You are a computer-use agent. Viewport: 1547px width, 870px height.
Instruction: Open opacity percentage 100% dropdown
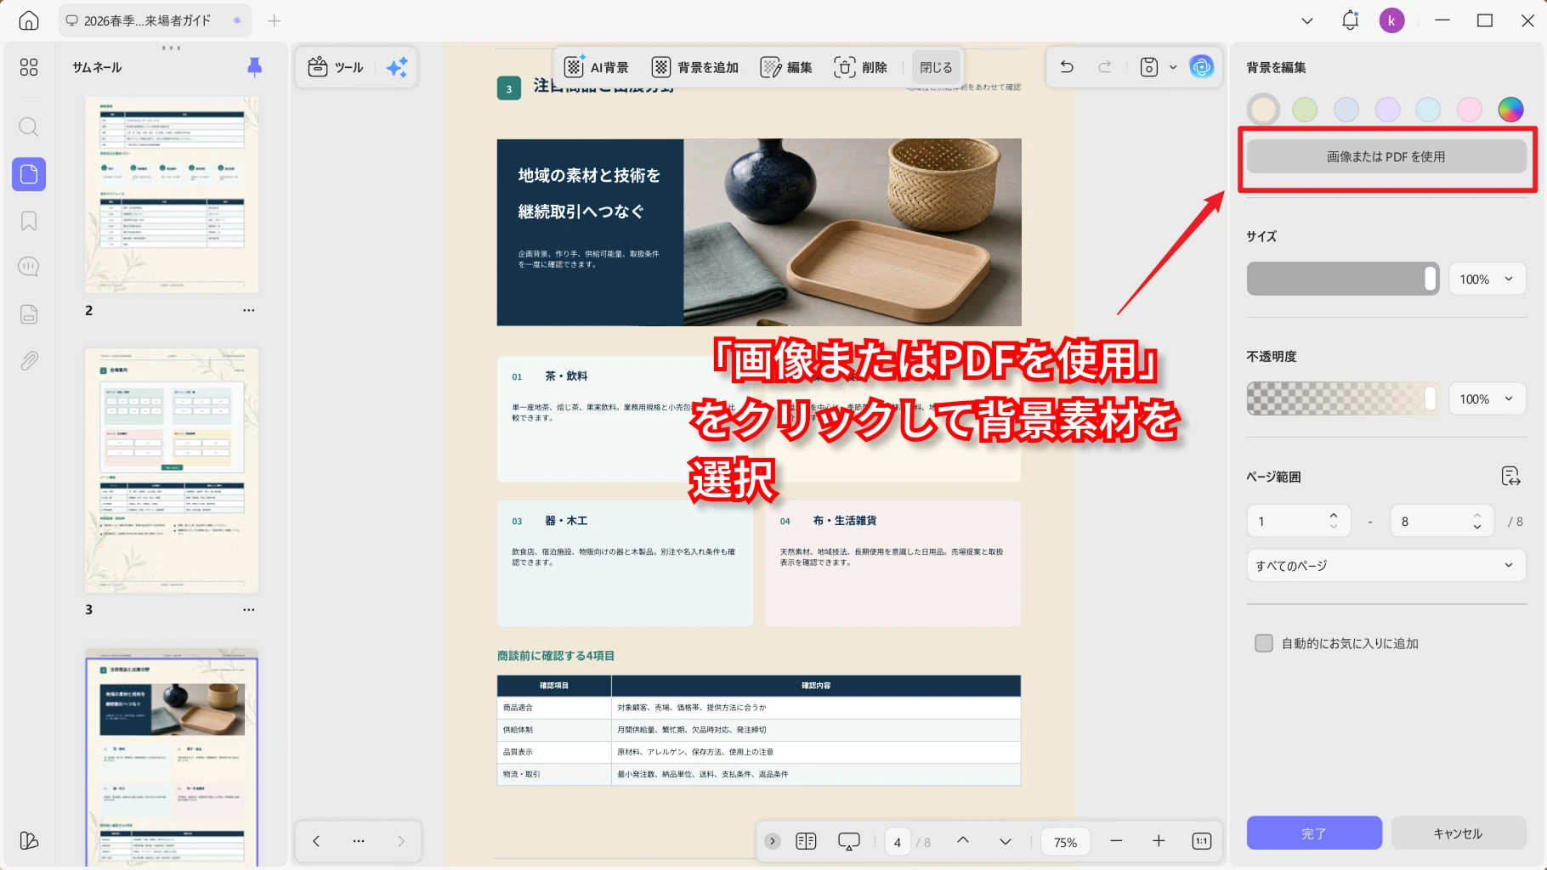[x=1487, y=398]
